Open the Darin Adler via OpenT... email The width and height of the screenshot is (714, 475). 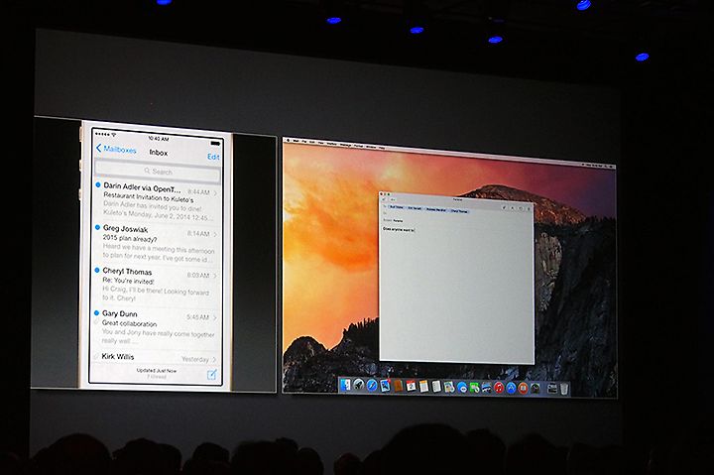157,200
